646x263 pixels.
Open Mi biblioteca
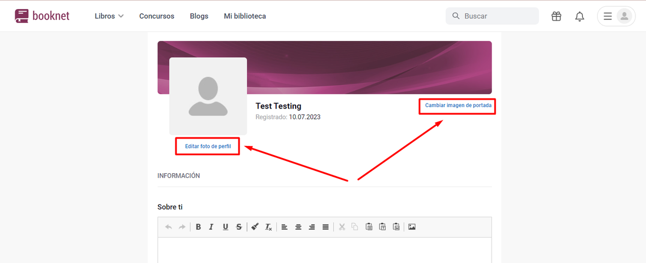(x=245, y=16)
